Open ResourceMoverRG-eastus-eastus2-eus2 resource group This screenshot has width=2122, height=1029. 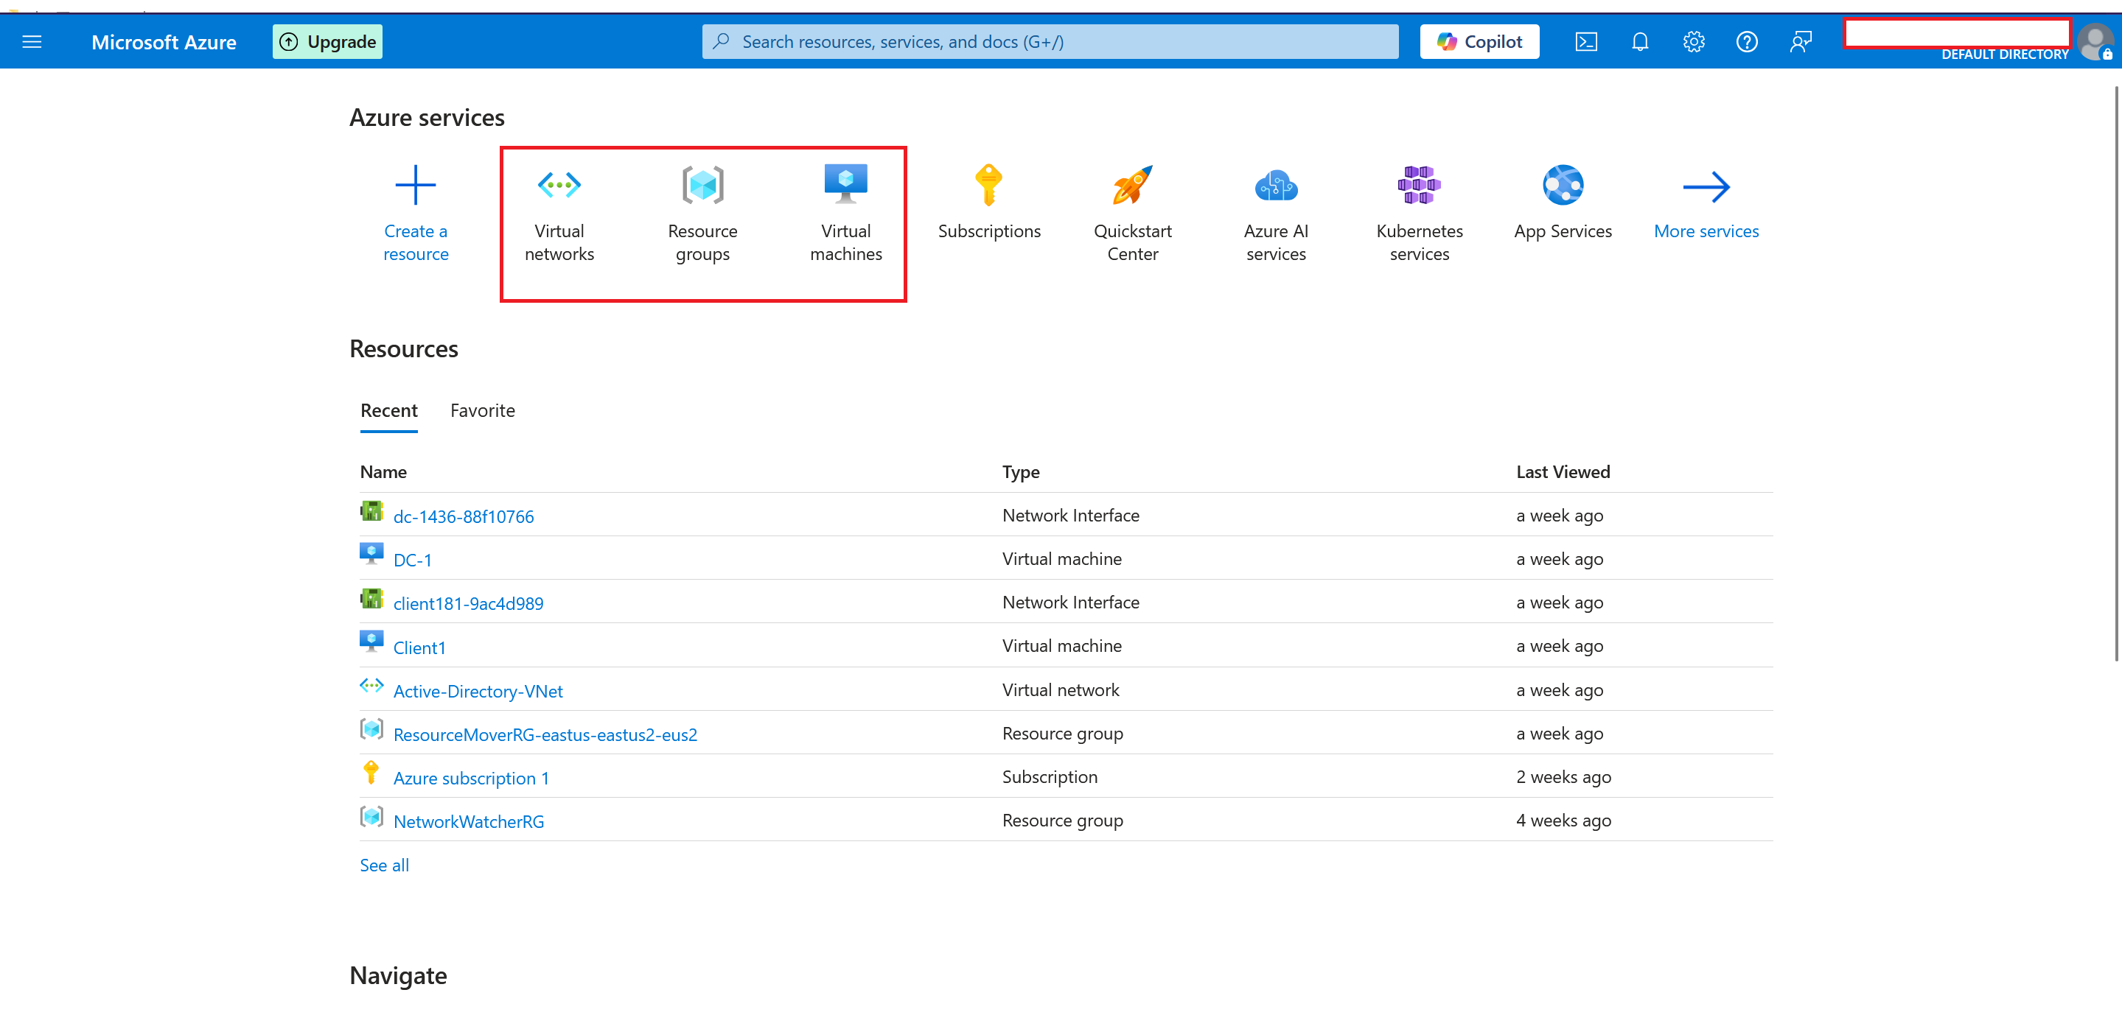coord(545,735)
